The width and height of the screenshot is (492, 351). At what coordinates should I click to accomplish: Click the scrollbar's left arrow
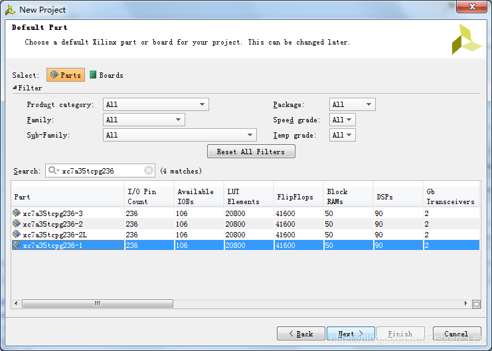(17, 304)
